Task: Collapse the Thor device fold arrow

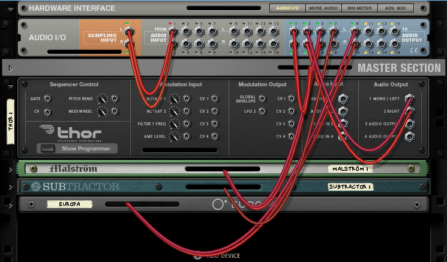Action: [11, 86]
